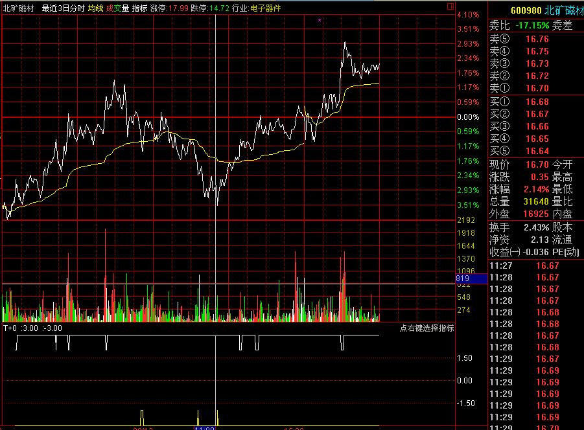Screen dimensions: 584x430
Task: Click the 最低 label
Action: 562,189
